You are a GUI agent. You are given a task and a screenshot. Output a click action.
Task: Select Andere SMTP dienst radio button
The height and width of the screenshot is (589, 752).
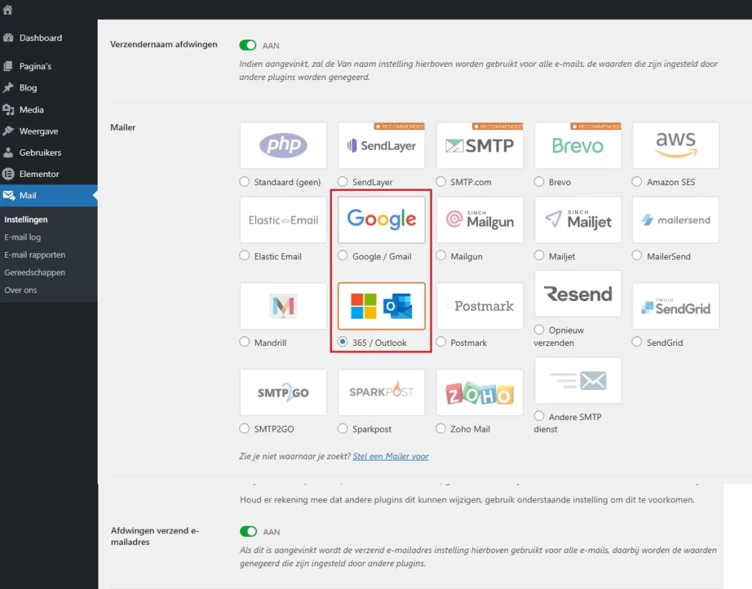pyautogui.click(x=539, y=416)
